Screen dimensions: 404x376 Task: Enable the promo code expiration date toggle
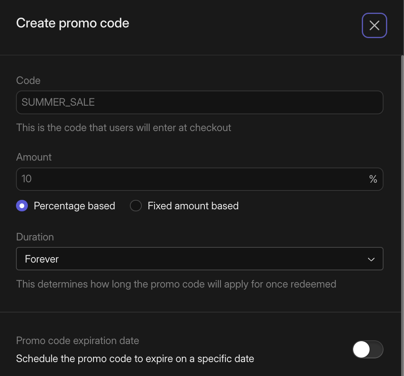pyautogui.click(x=368, y=349)
